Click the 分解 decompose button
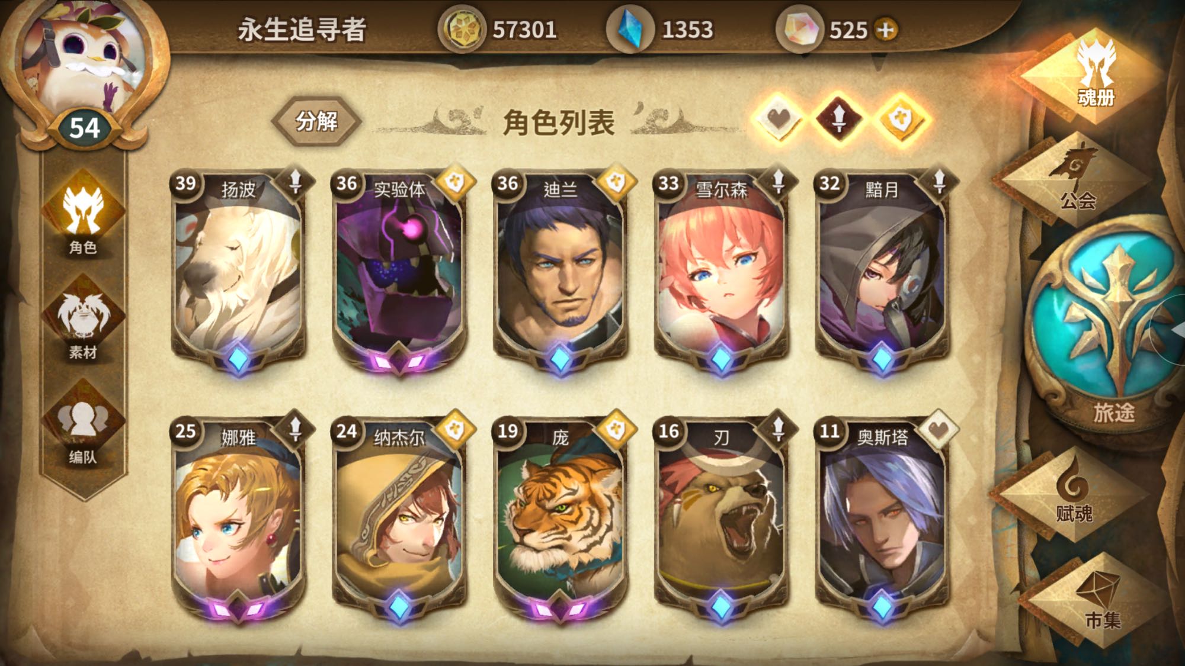 [x=316, y=121]
